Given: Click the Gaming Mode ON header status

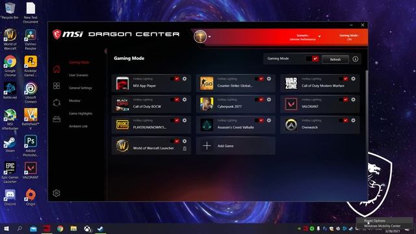Looking at the screenshot, I should (x=349, y=37).
